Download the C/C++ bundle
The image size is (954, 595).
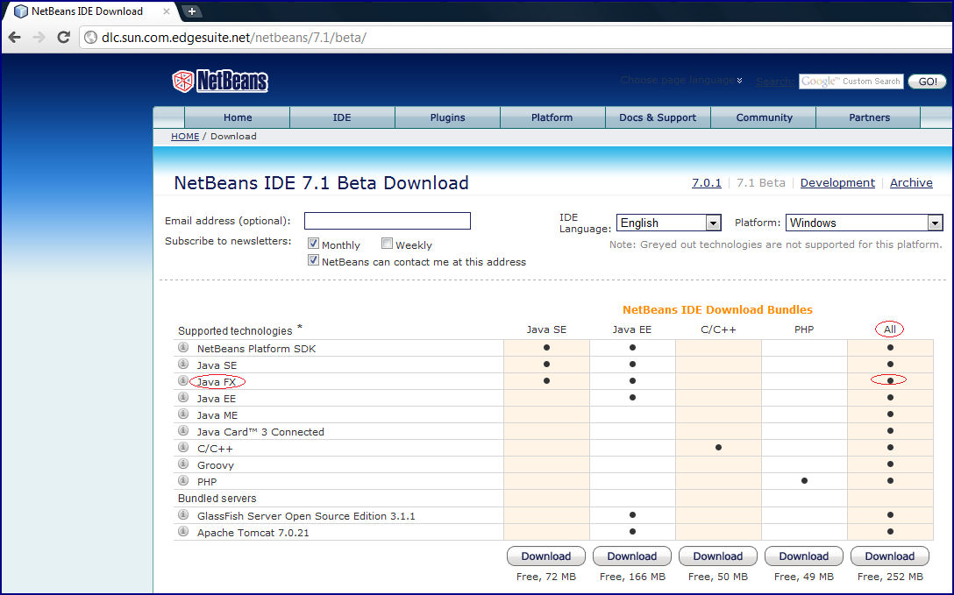pos(718,556)
